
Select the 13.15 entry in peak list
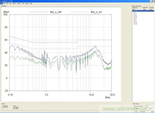point(135,24)
